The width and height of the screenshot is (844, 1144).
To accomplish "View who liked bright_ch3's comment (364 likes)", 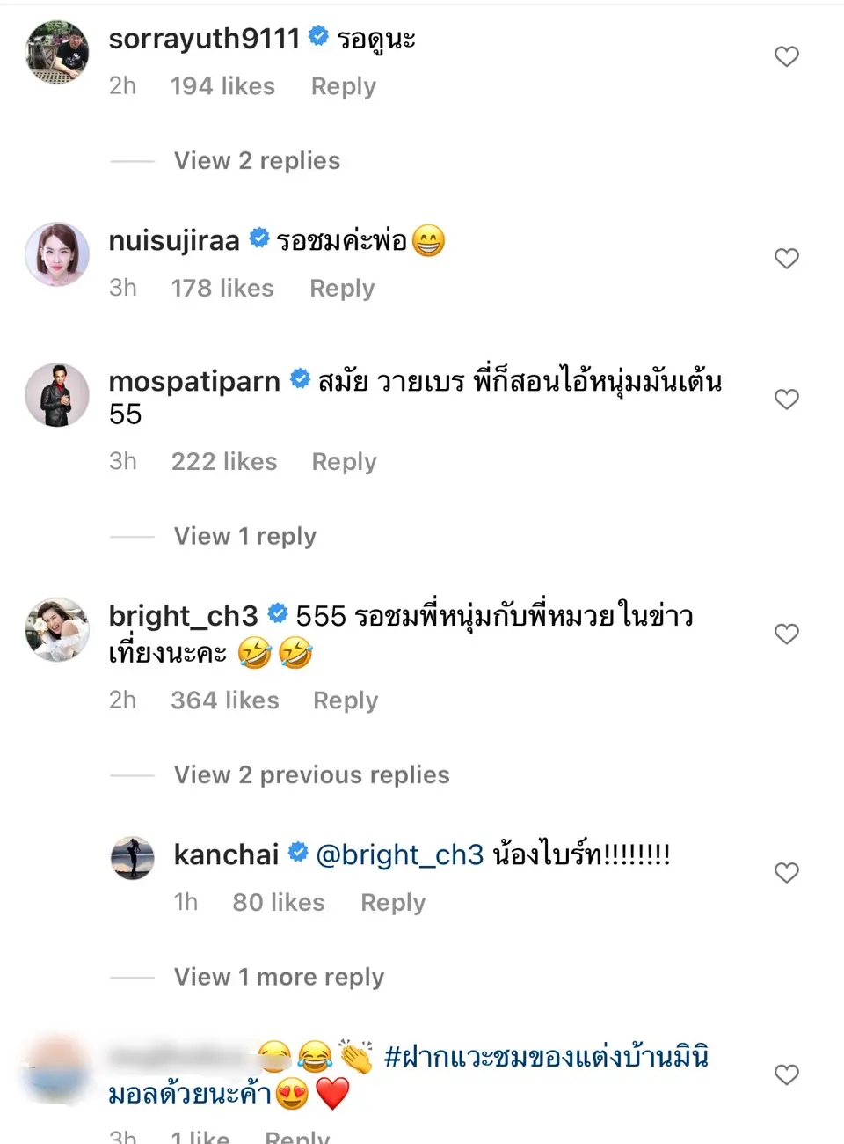I will (x=224, y=700).
